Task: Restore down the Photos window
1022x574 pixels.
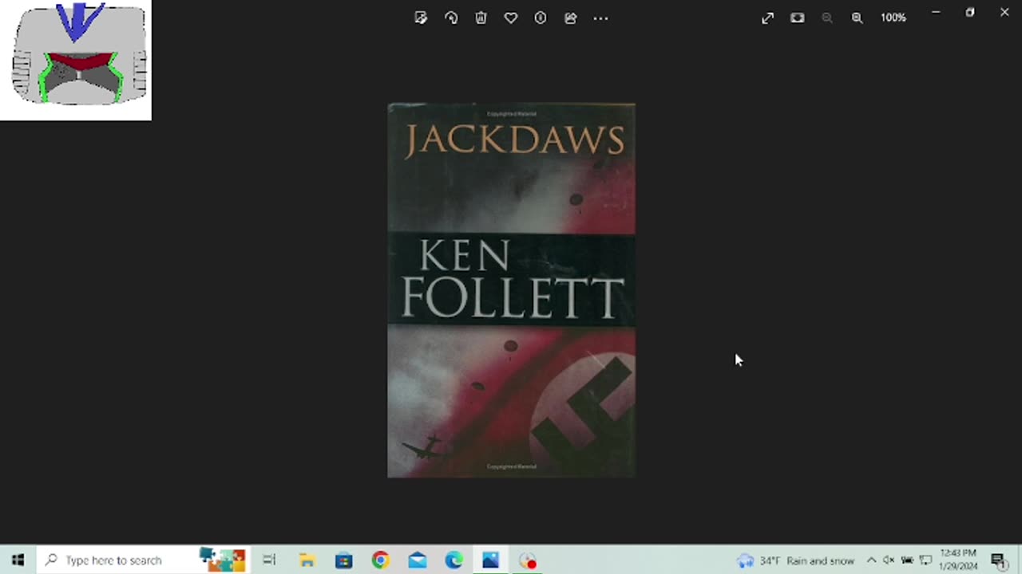Action: pos(970,12)
